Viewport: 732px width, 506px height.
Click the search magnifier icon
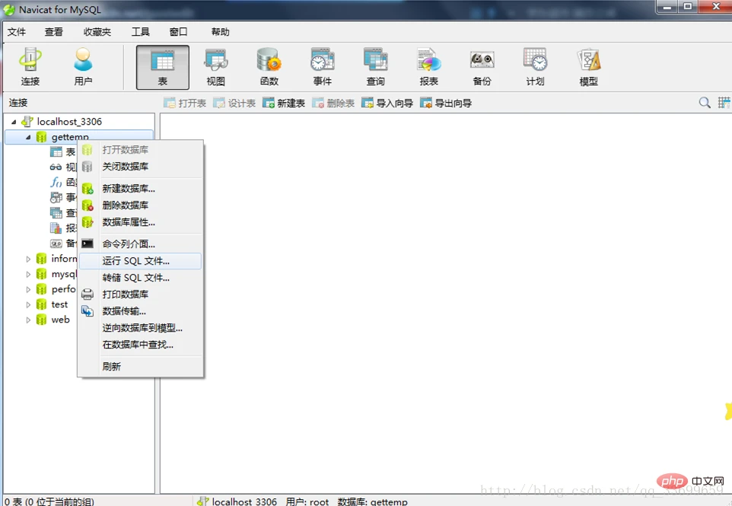pos(705,102)
